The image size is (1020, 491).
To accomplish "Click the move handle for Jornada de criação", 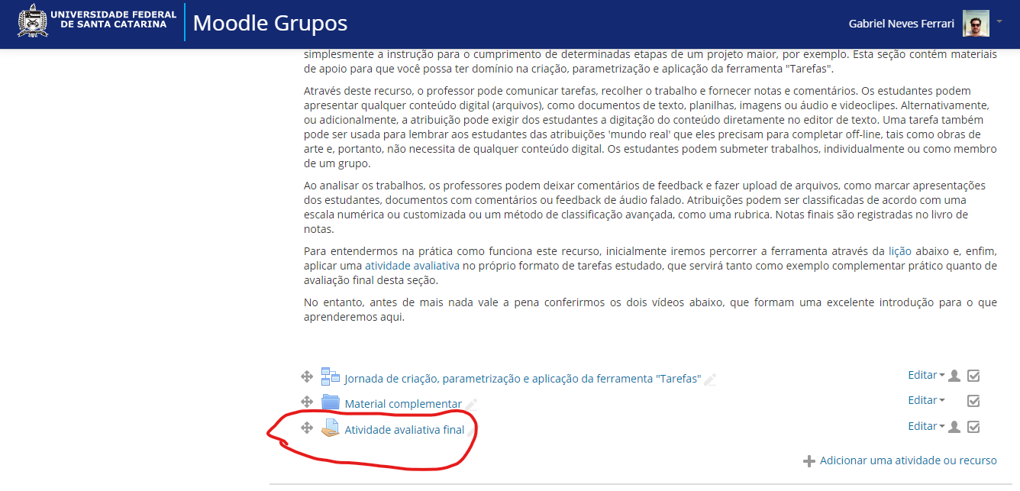I will 307,376.
